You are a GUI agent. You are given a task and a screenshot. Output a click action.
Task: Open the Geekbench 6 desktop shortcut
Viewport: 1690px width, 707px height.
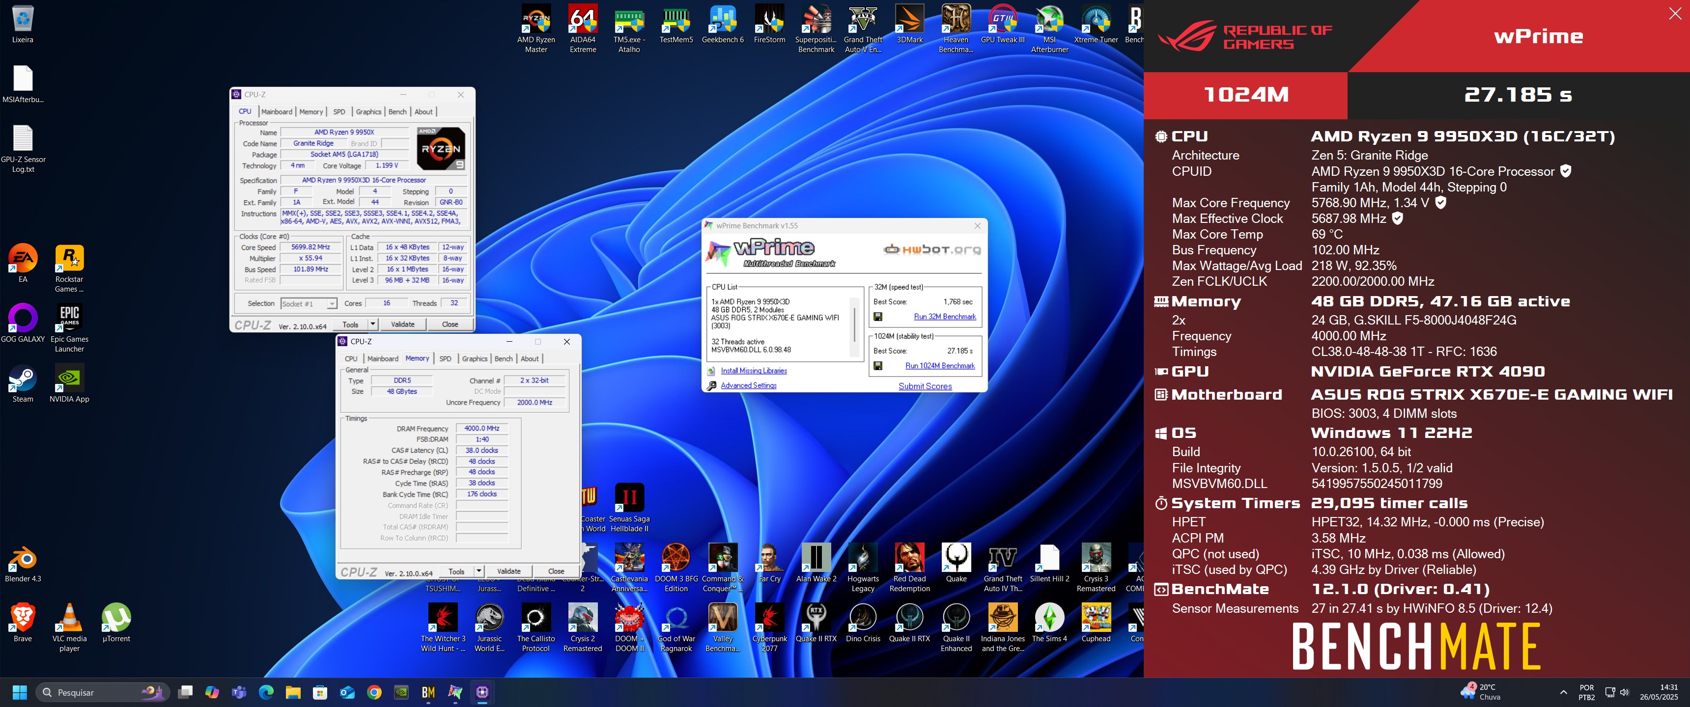[722, 24]
